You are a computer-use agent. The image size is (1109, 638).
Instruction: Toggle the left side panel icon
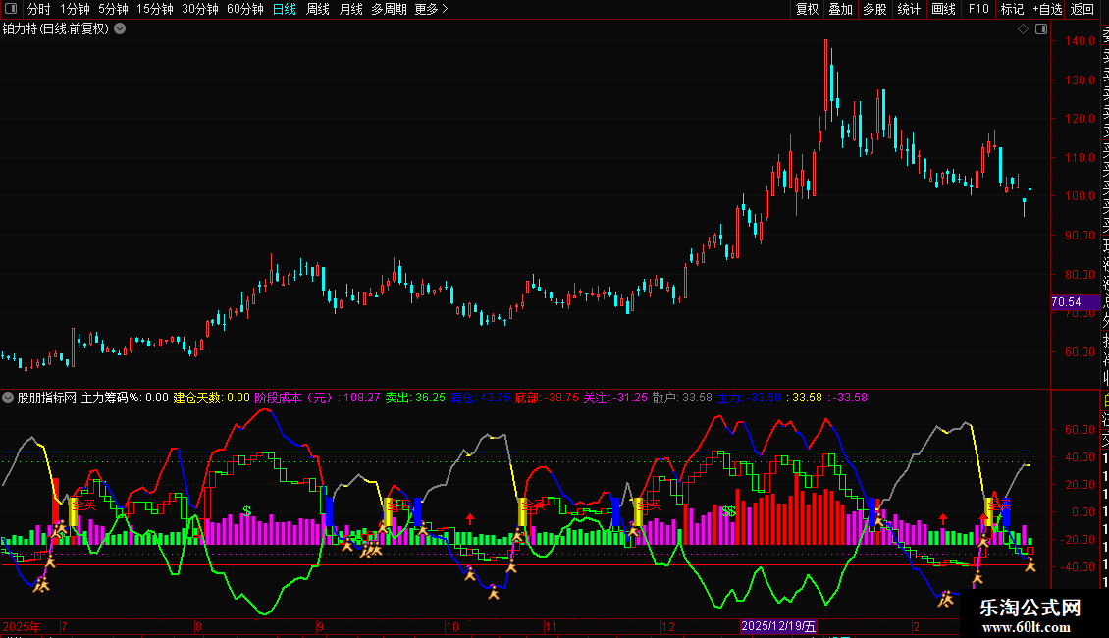click(x=11, y=9)
